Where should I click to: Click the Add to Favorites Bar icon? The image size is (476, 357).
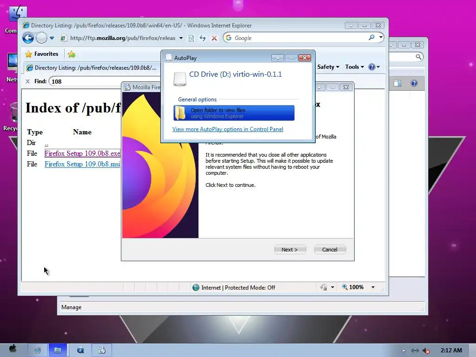point(72,54)
